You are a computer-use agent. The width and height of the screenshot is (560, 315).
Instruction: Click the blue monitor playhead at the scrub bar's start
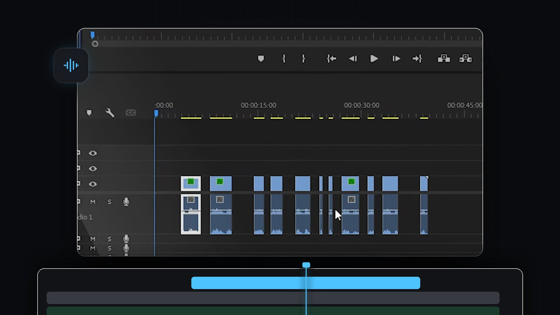pos(92,35)
